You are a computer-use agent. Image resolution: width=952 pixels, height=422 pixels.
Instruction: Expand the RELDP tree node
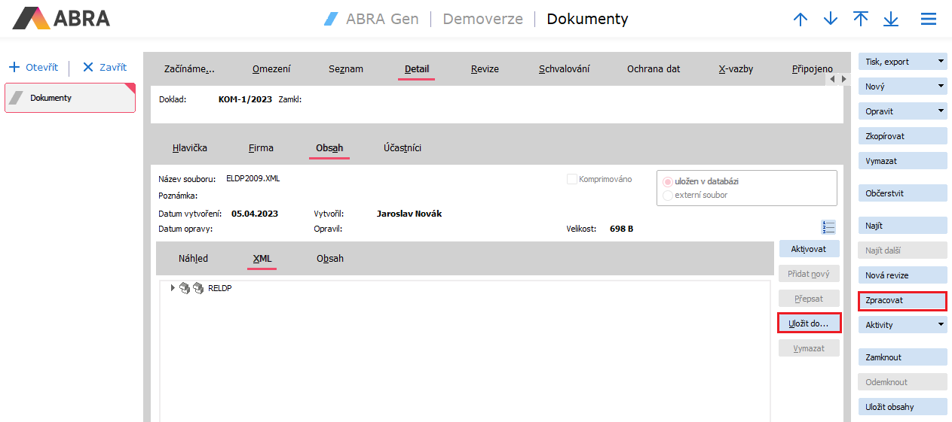tap(173, 288)
